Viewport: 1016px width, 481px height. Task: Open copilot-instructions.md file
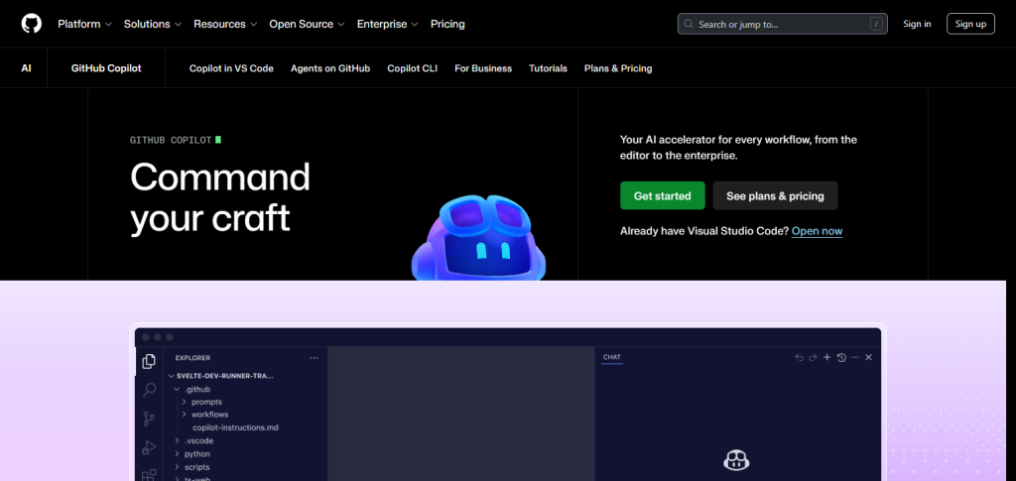[x=235, y=427]
